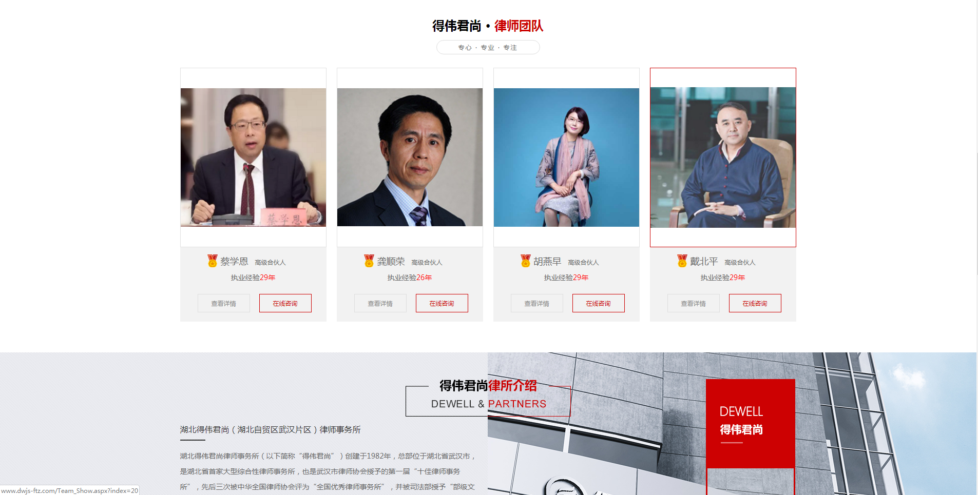Open 蔡学恩's portrait photo
This screenshot has width=978, height=495.
[253, 157]
